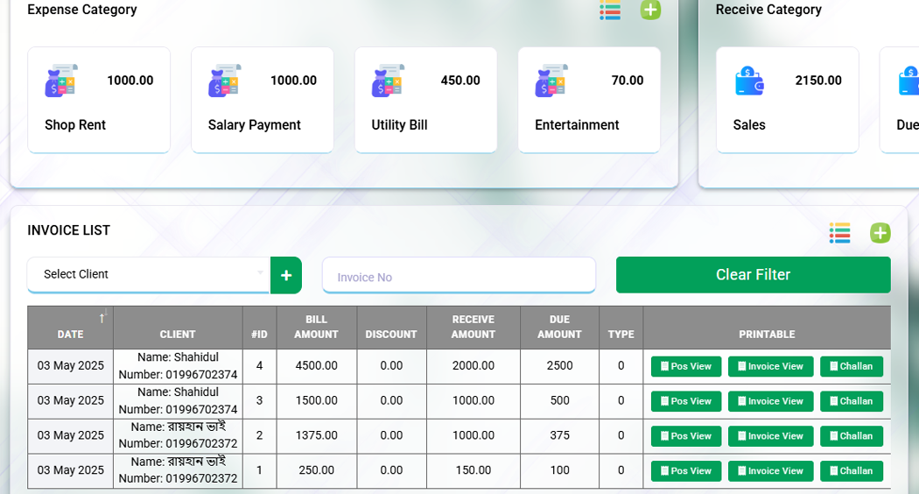The width and height of the screenshot is (919, 494).
Task: Focus the Invoice No search field
Action: click(459, 277)
